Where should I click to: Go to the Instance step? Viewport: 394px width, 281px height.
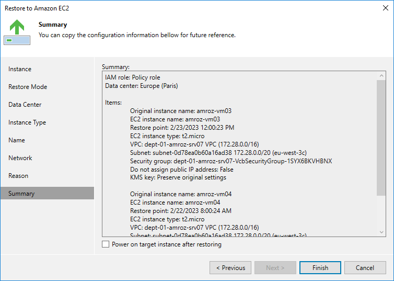pos(20,69)
